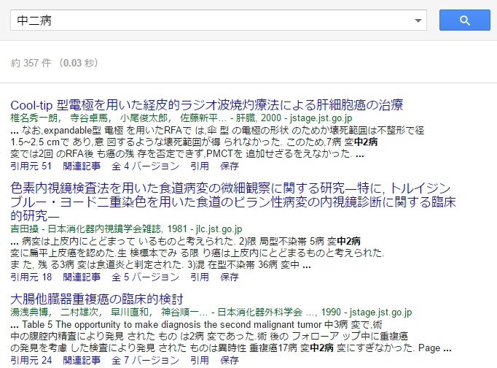Click 保存 to save the second result
Viewport: 497px width, 368px height.
(230, 277)
